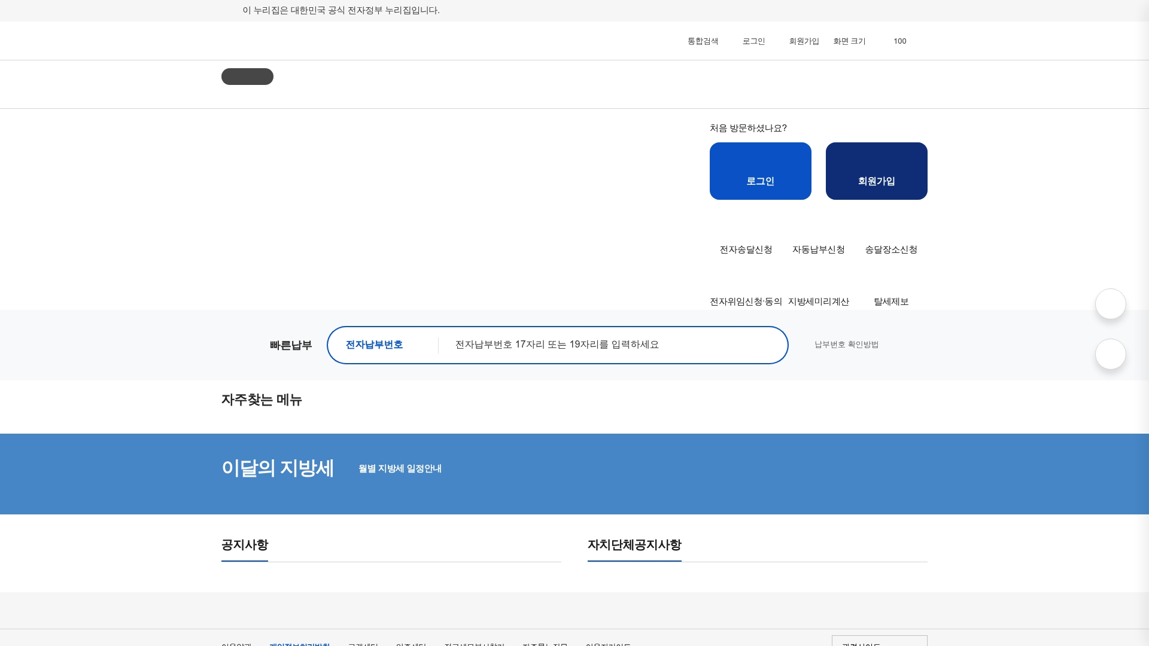Open 통합검색 in the top bar

click(x=703, y=41)
